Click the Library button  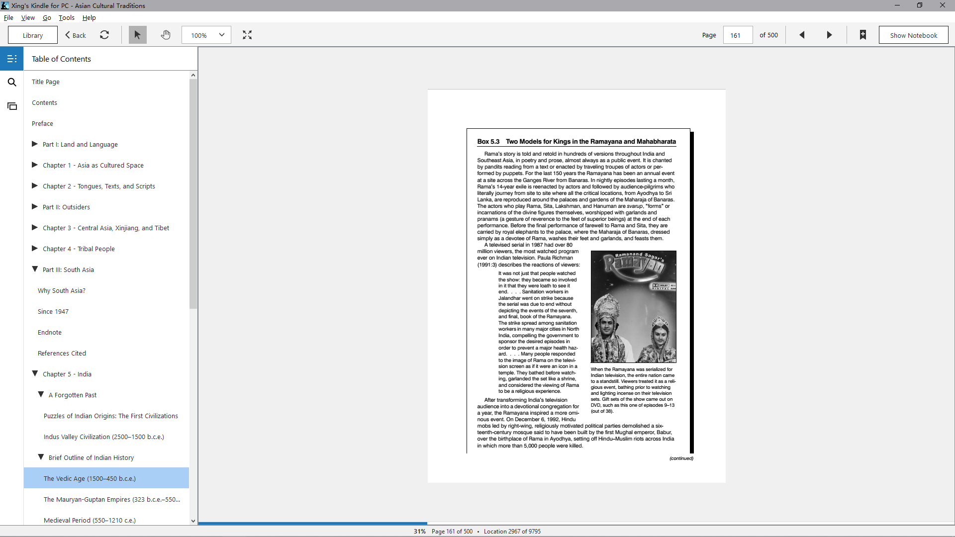click(33, 35)
